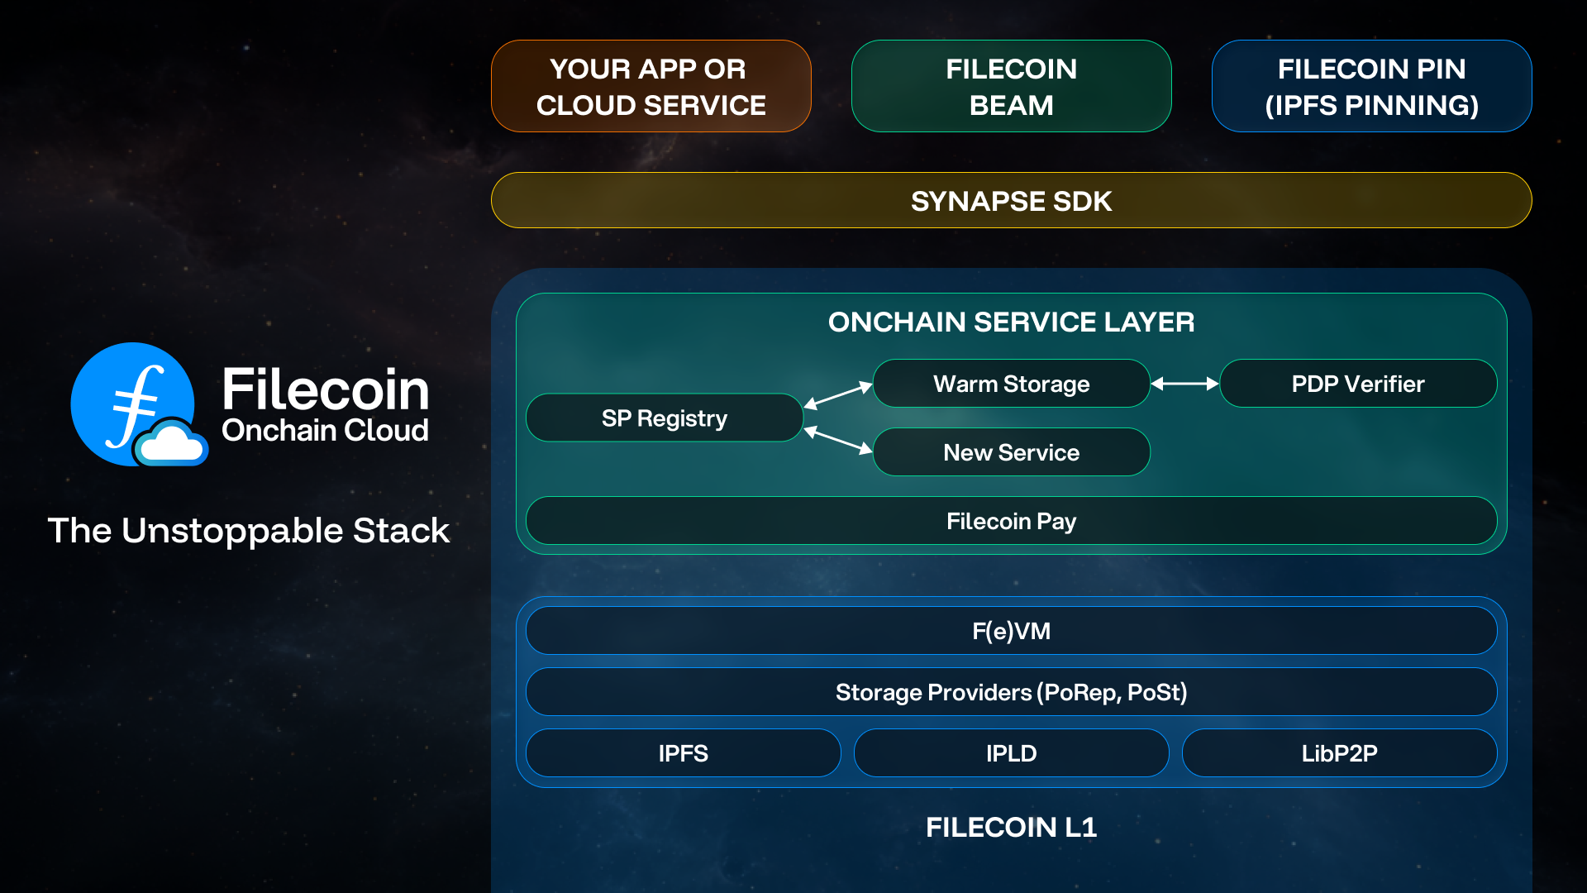Click the Filecoin L1 label

[1011, 827]
